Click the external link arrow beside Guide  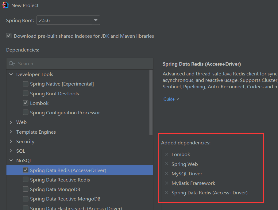tap(178, 99)
